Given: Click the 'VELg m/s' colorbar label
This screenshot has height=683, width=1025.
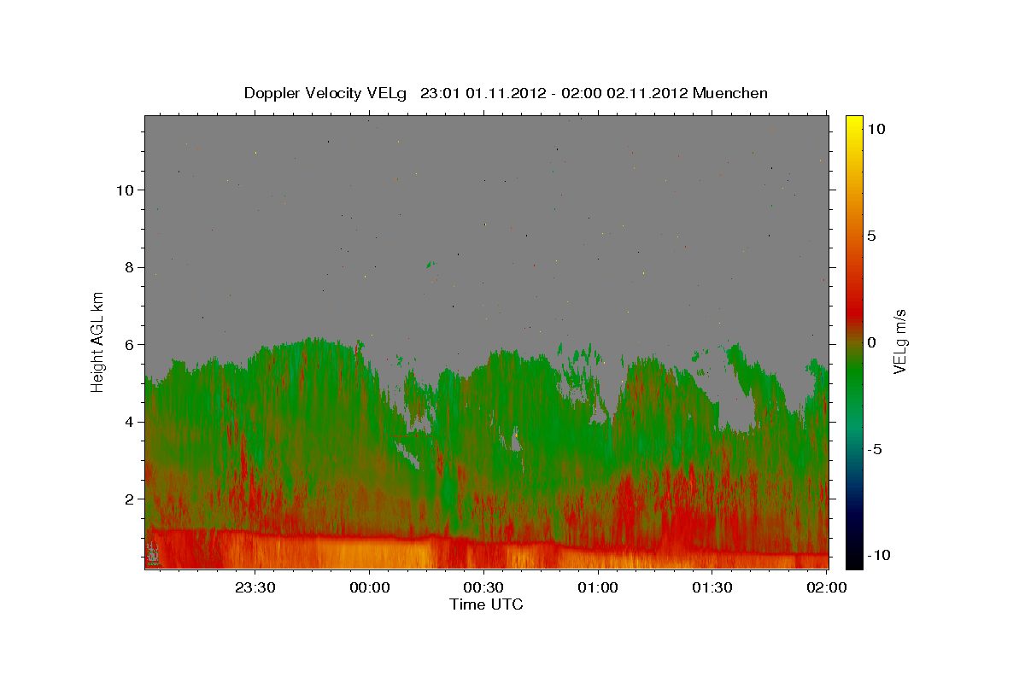Looking at the screenshot, I should tap(899, 341).
